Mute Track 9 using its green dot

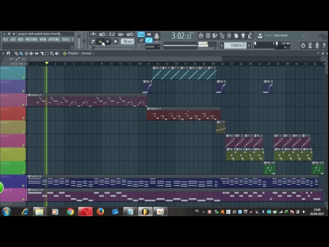click(23, 186)
